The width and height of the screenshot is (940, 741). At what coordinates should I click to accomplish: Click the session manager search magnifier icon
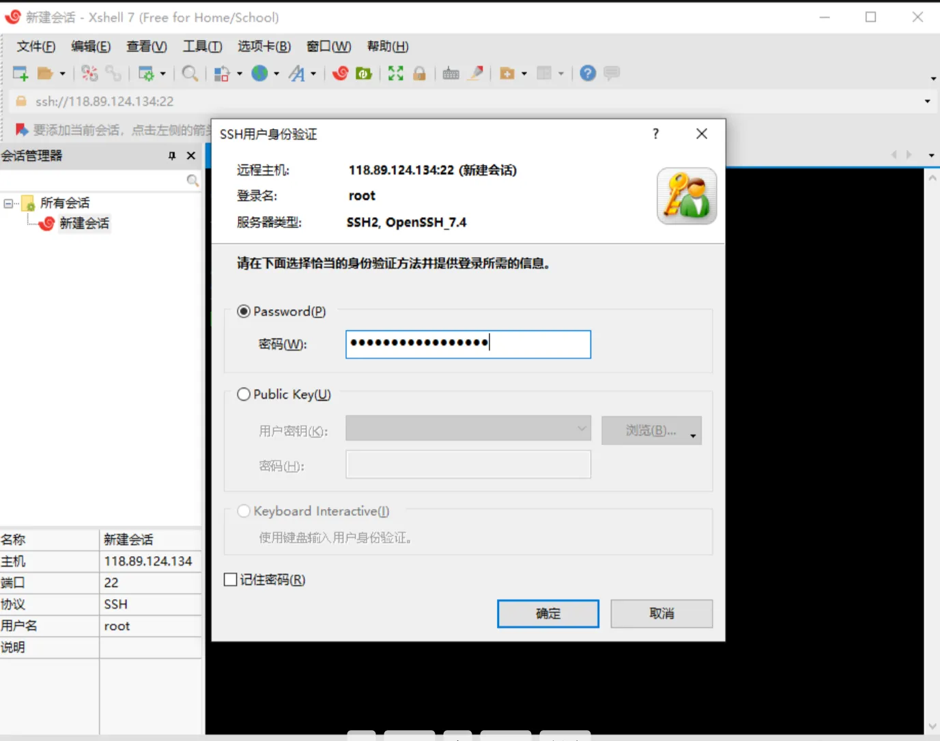193,180
